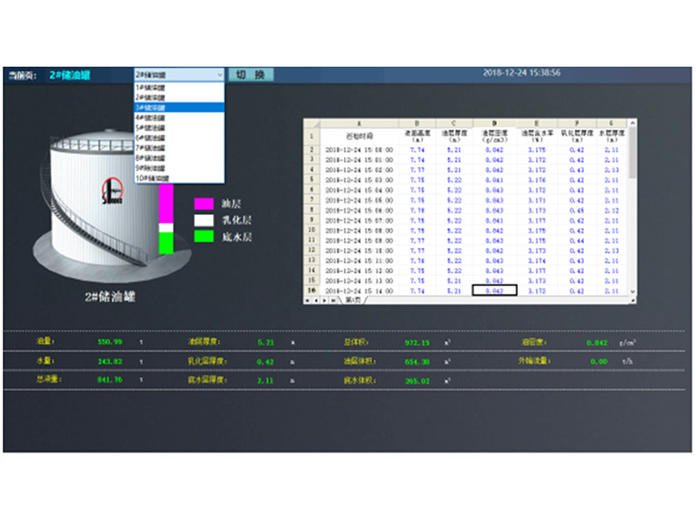
Task: Click the scroll-up arrow of the spreadsheet
Action: point(632,124)
